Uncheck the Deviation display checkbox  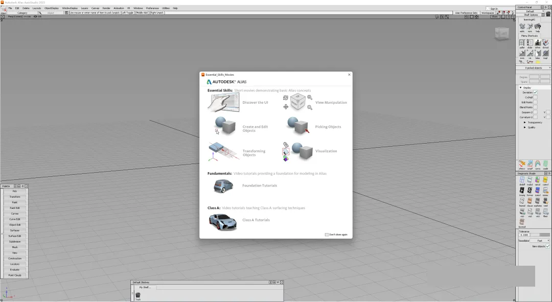[535, 92]
